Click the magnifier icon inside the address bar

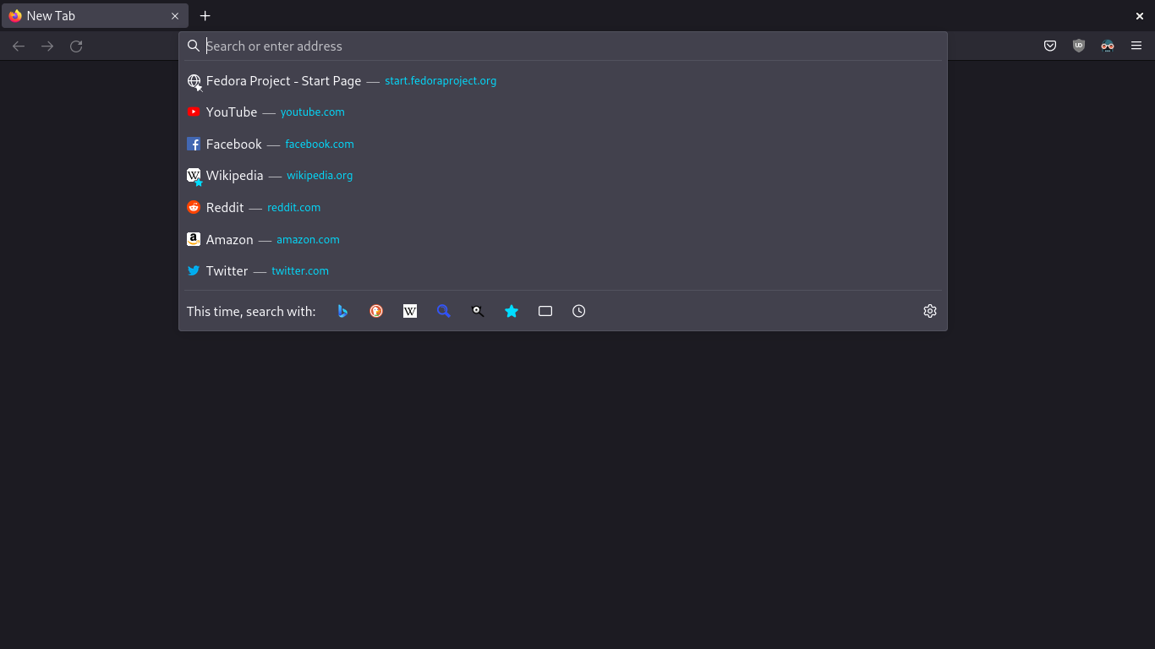click(x=194, y=46)
